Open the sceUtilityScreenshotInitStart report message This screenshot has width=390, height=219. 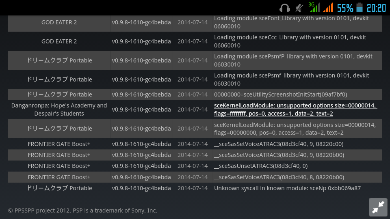[280, 94]
